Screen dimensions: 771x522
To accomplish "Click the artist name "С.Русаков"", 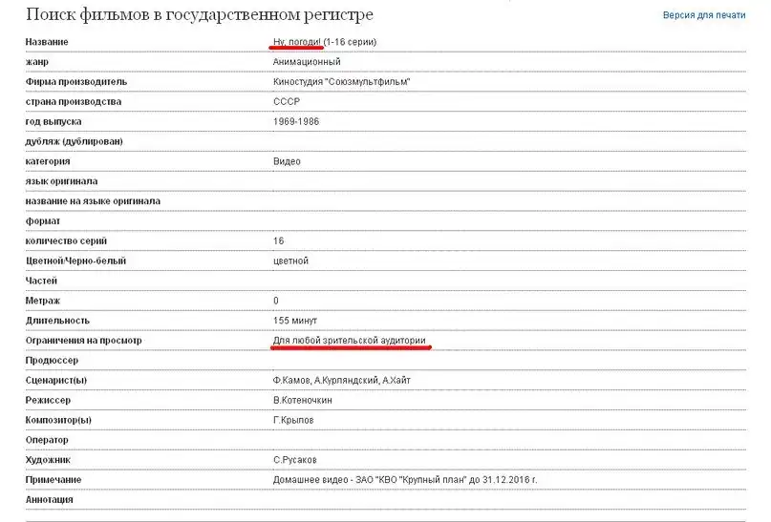I will pyautogui.click(x=296, y=460).
